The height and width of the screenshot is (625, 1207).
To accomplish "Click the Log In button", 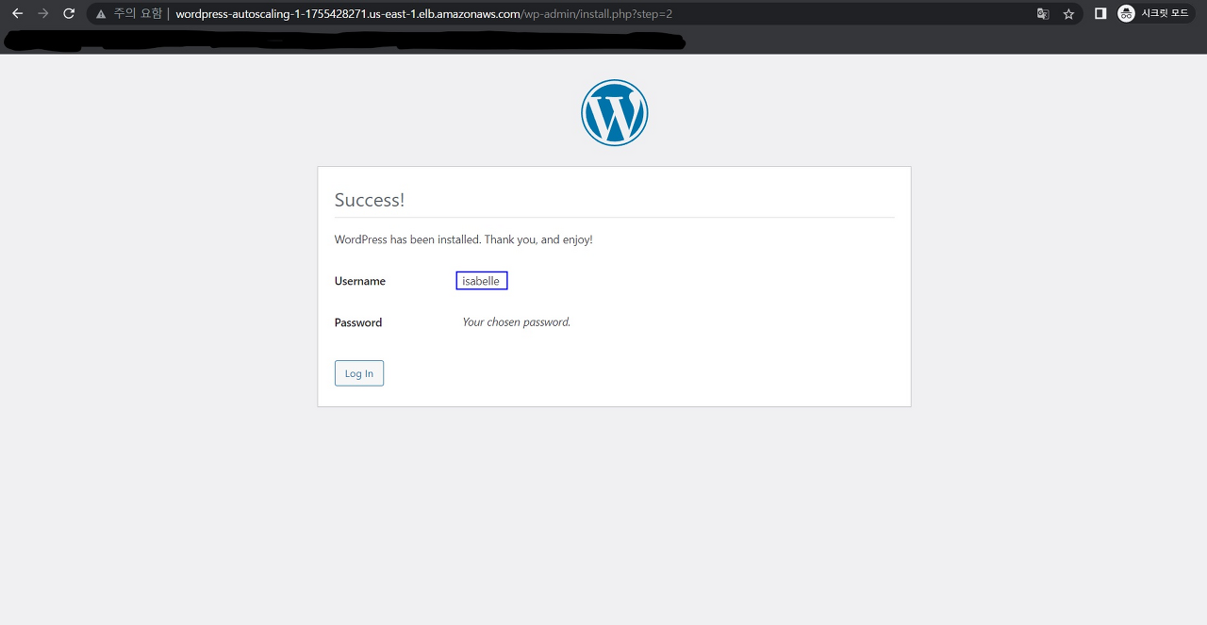I will pos(359,373).
